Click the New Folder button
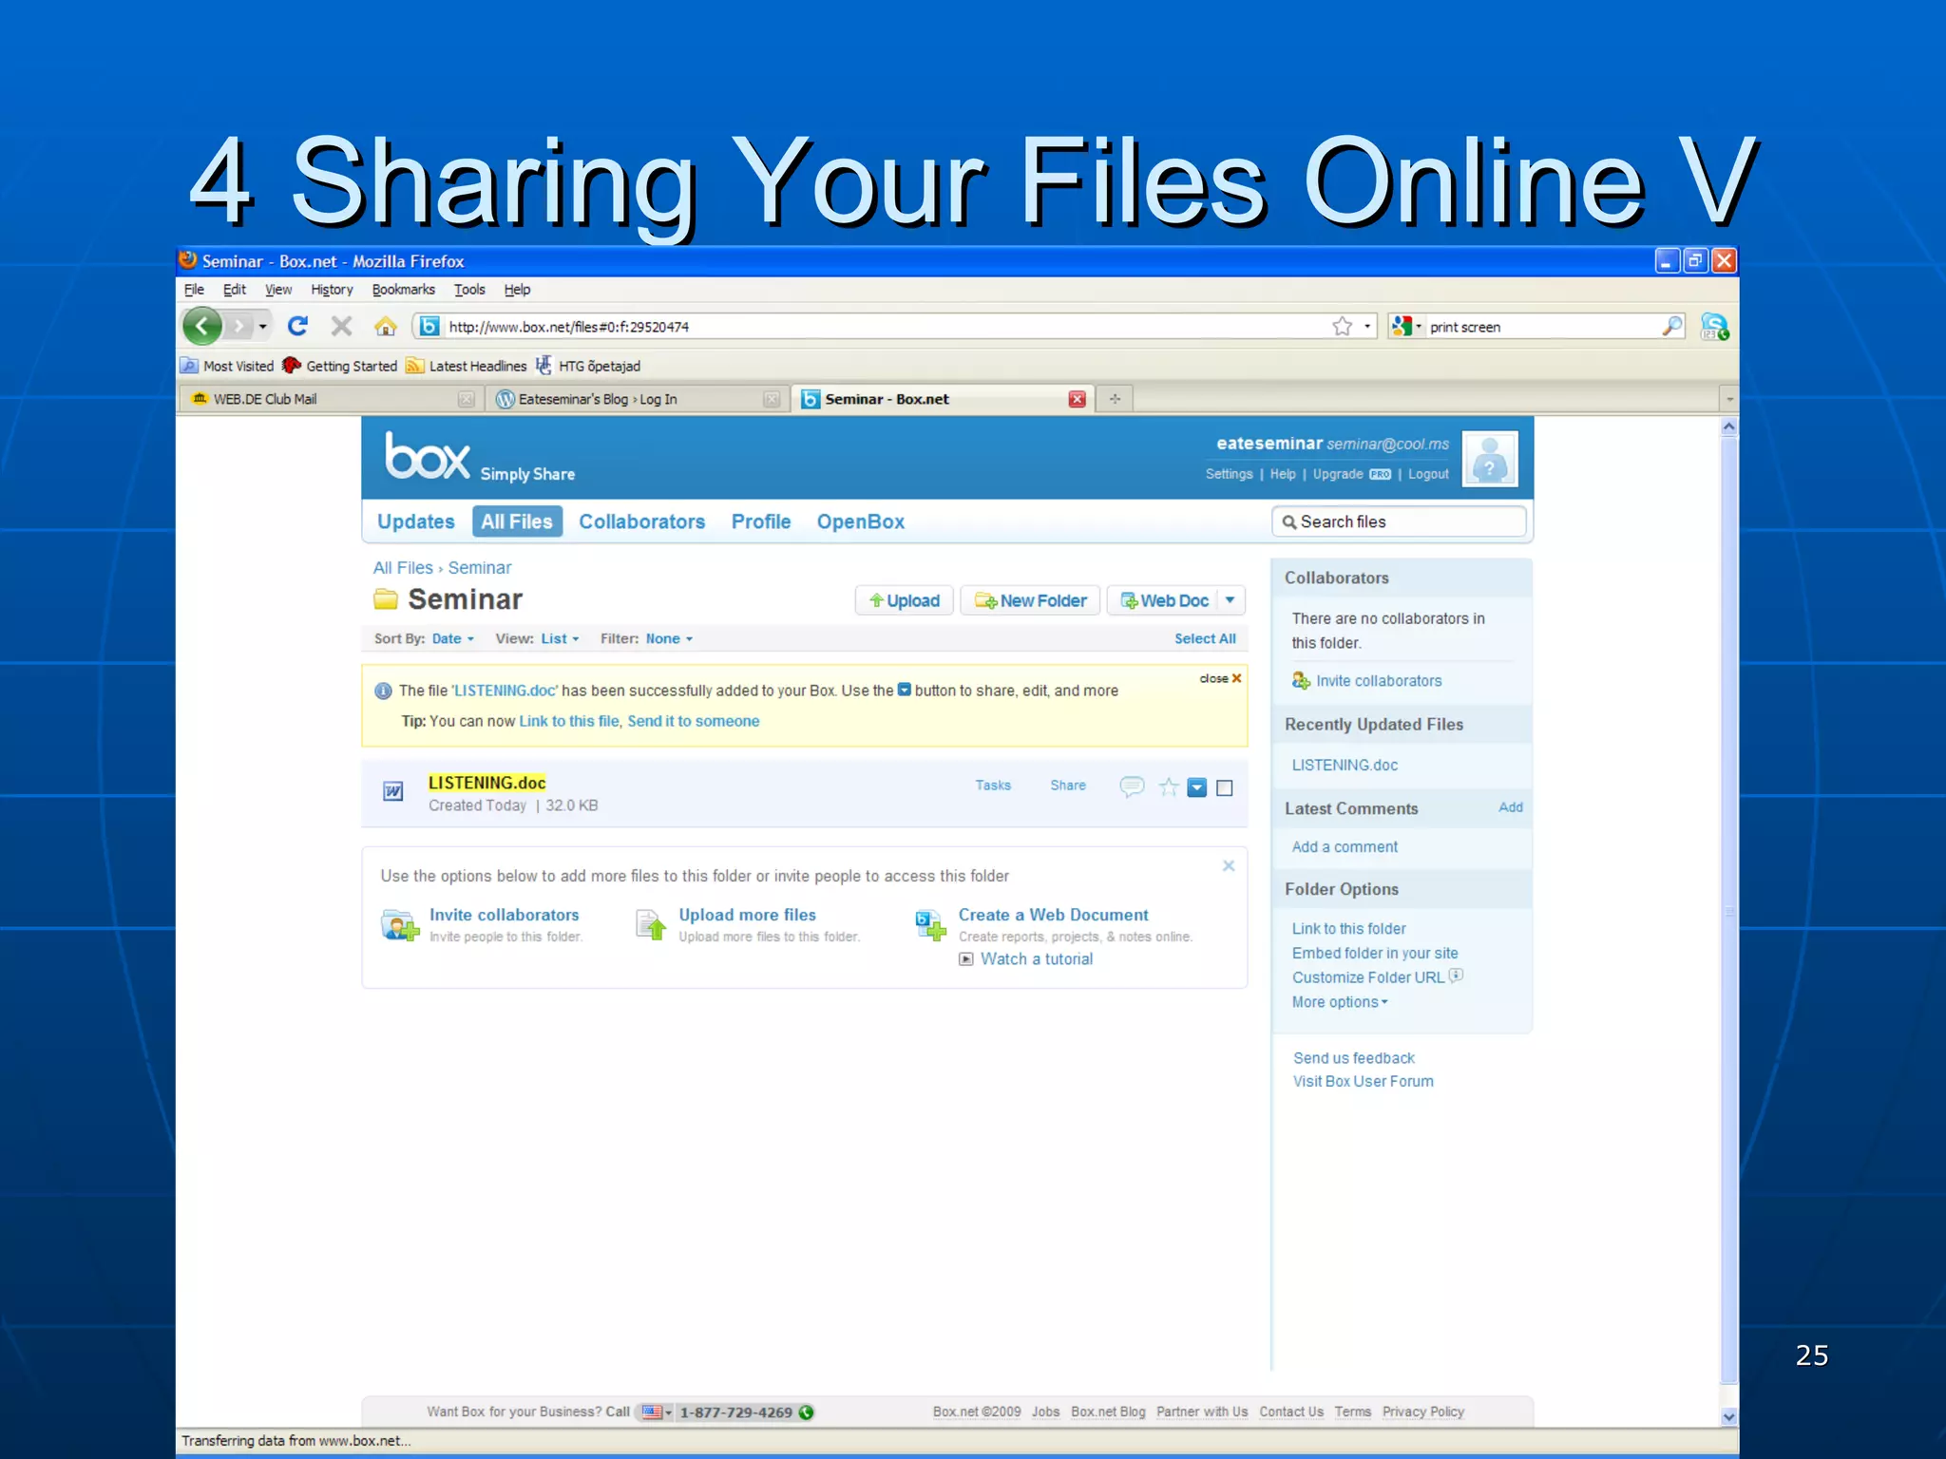The width and height of the screenshot is (1946, 1459). (1030, 600)
